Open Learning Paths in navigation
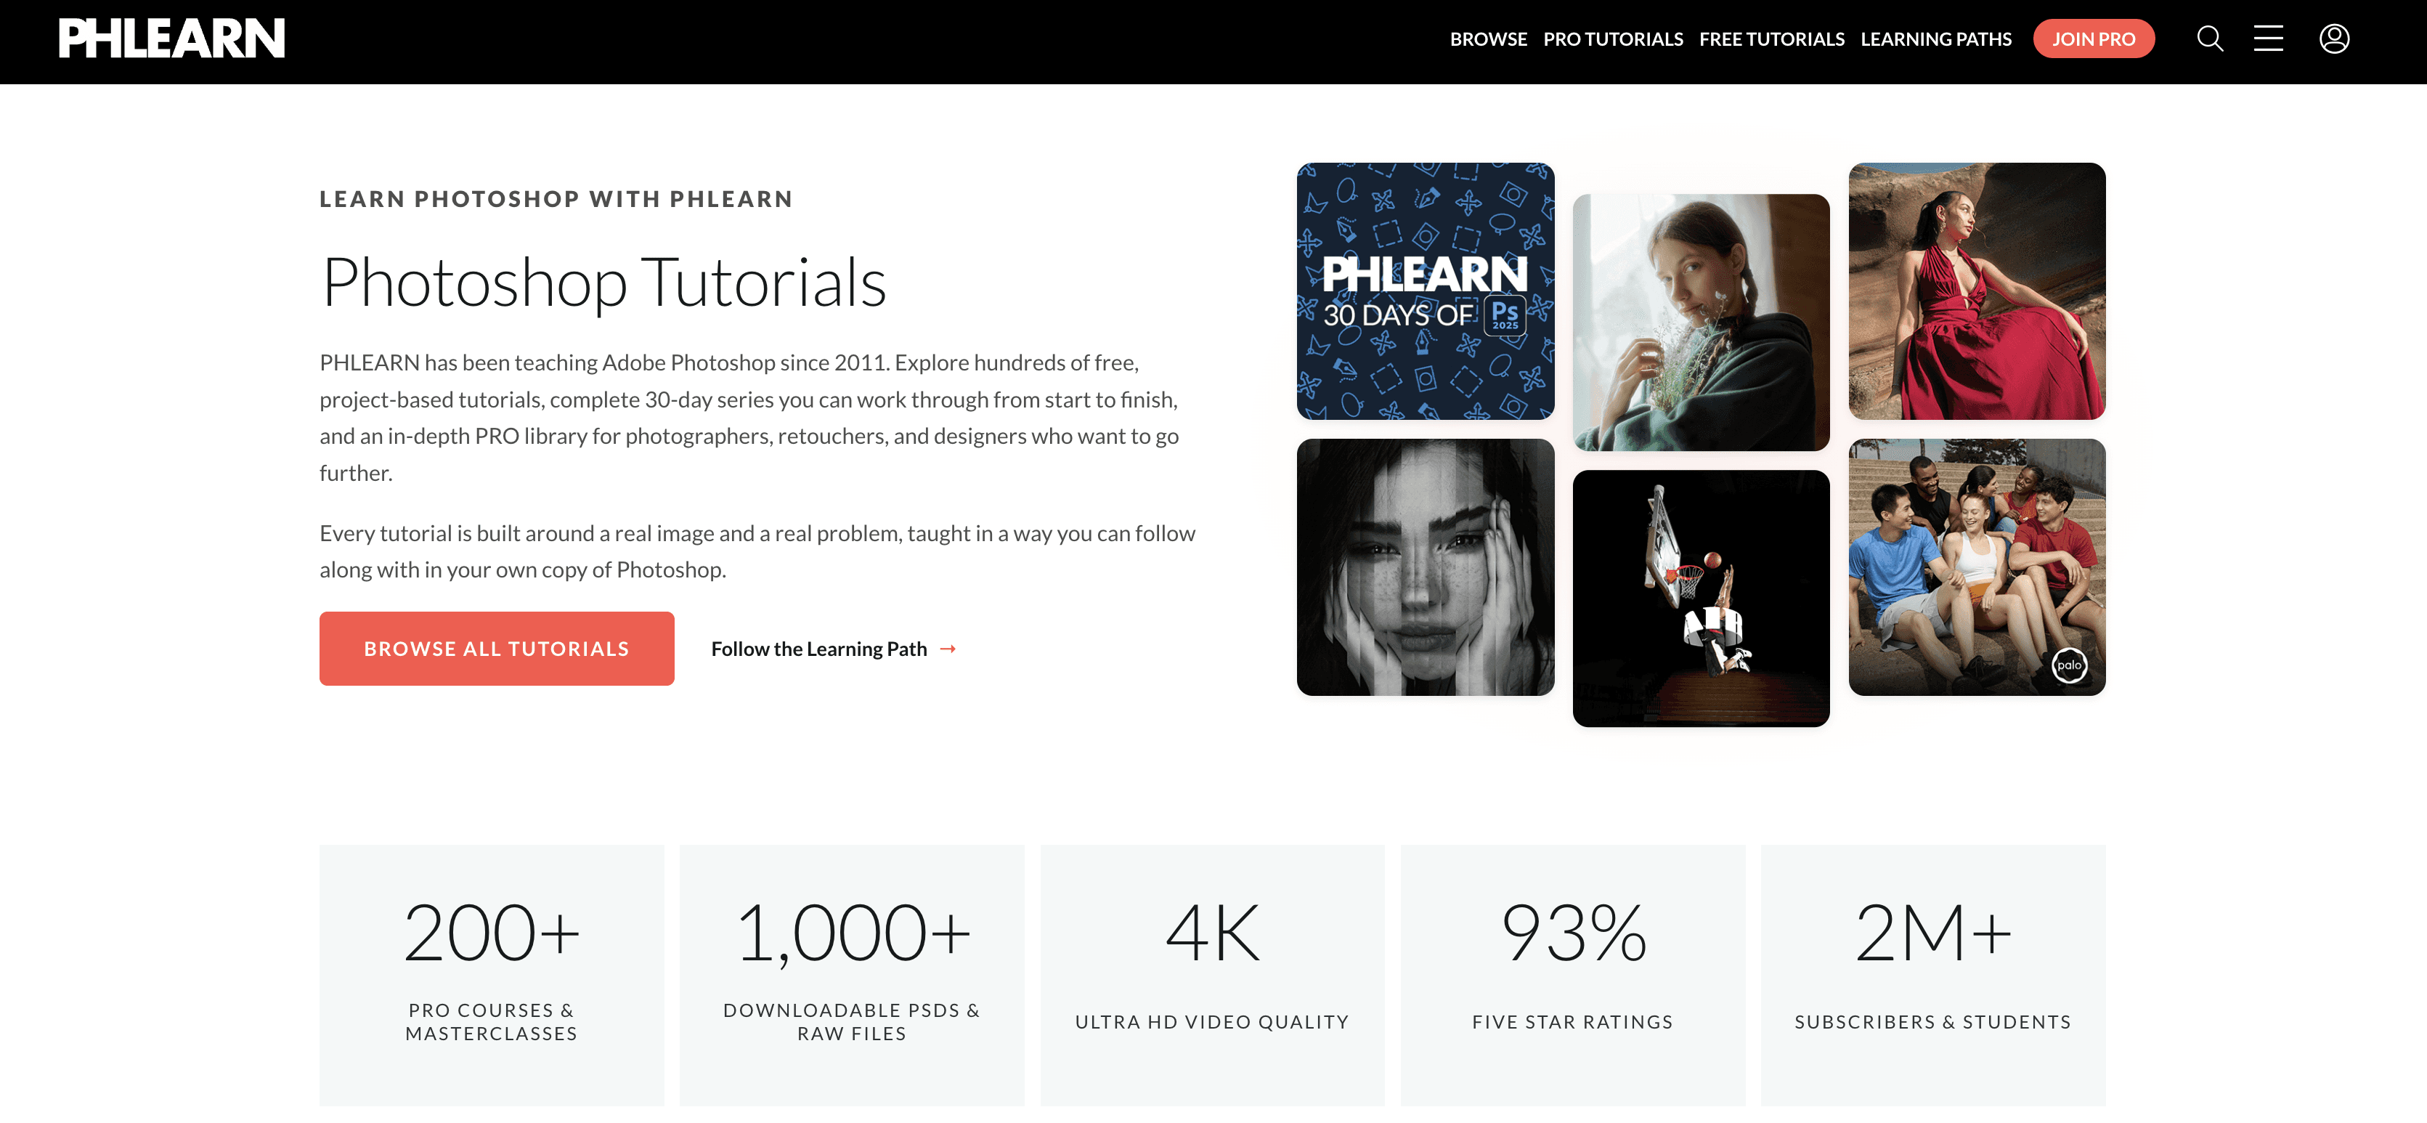The width and height of the screenshot is (2427, 1123). (x=1935, y=39)
